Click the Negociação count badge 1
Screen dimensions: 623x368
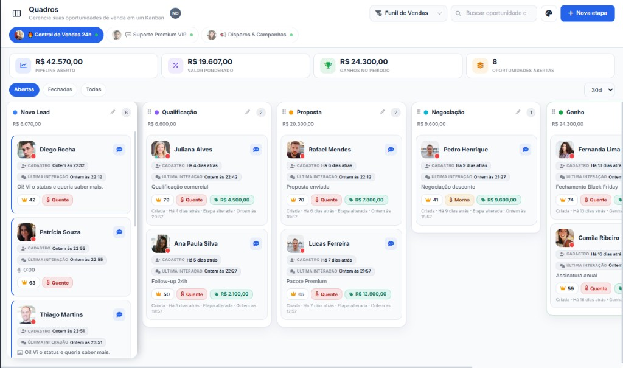point(531,113)
